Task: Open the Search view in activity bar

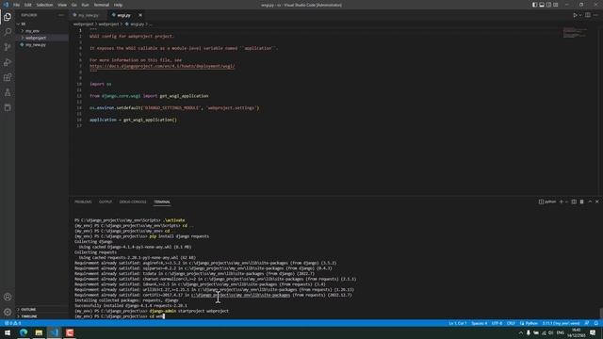Action: tap(8, 31)
